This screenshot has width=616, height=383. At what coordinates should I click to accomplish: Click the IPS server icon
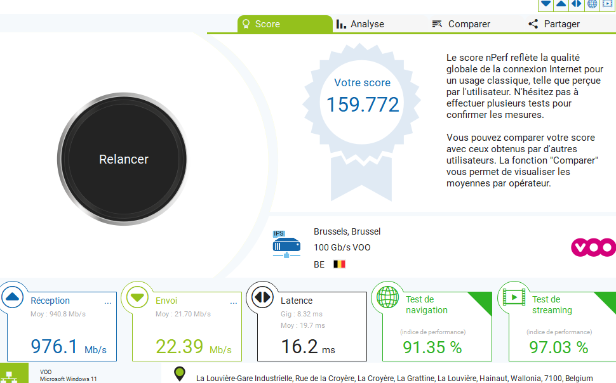pos(286,244)
